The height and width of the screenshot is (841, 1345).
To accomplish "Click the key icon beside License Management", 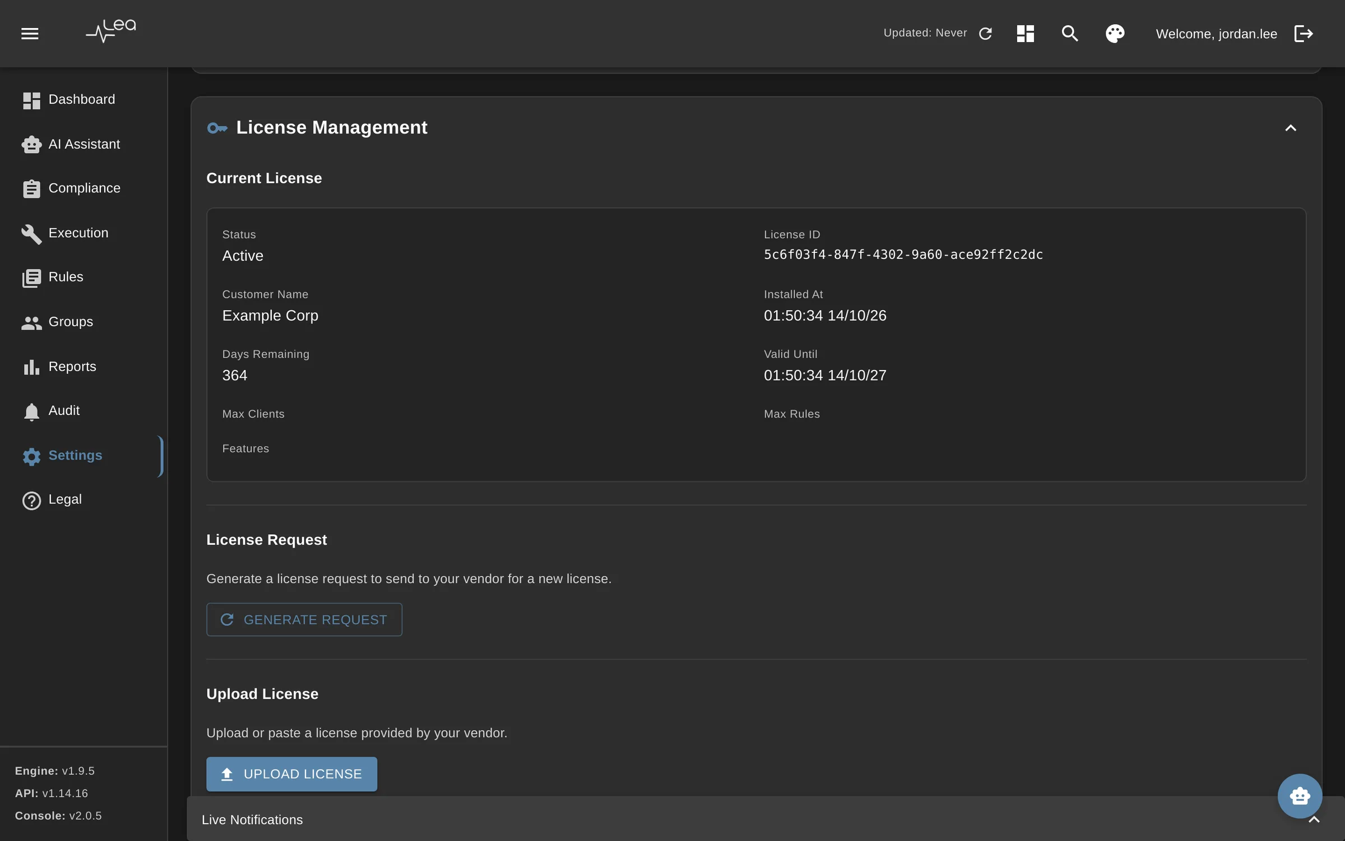I will [x=217, y=128].
